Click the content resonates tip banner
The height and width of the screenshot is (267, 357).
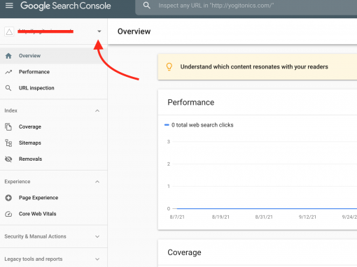pyautogui.click(x=258, y=67)
